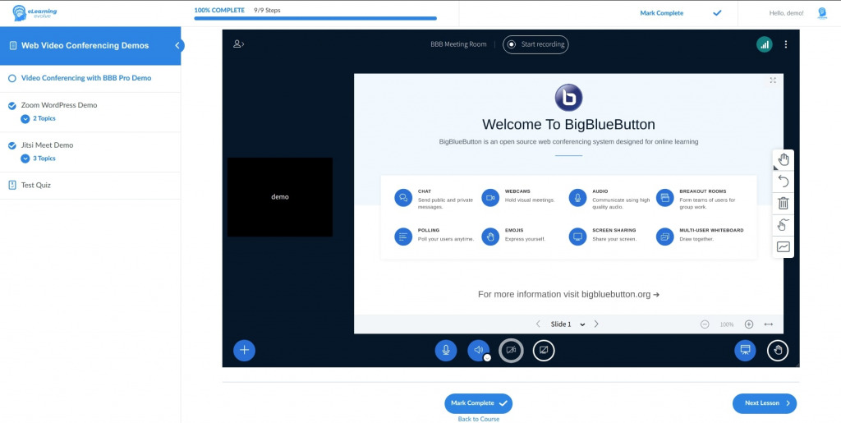Open the Test Quiz item

36,186
